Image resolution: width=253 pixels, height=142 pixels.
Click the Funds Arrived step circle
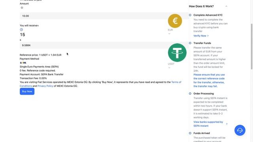click(x=190, y=133)
